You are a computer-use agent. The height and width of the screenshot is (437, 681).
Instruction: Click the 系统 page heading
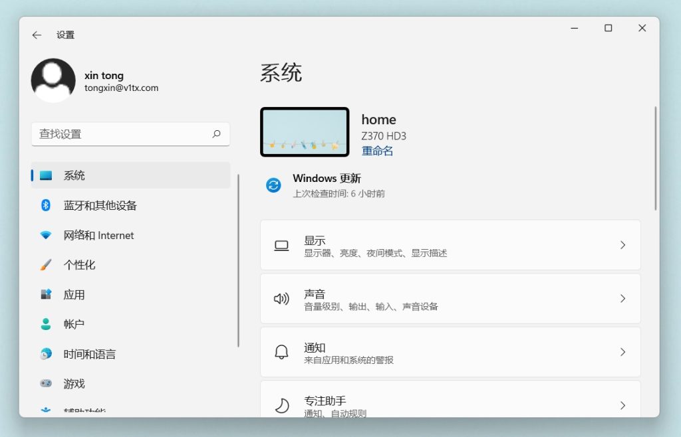pyautogui.click(x=281, y=72)
